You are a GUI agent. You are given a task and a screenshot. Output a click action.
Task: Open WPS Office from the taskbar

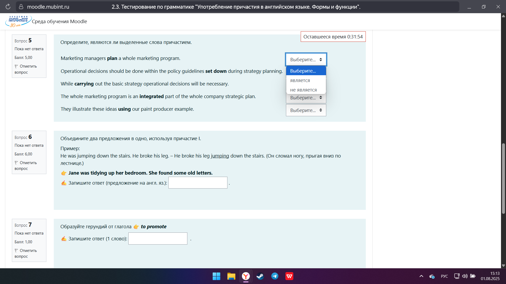point(289,276)
